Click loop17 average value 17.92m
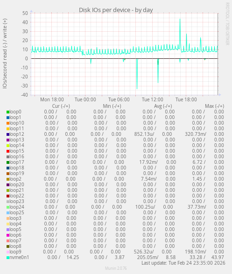This screenshot has width=232, height=274. pyautogui.click(x=148, y=162)
